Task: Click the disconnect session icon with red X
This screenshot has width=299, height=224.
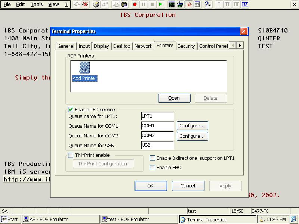Action: point(85,4)
